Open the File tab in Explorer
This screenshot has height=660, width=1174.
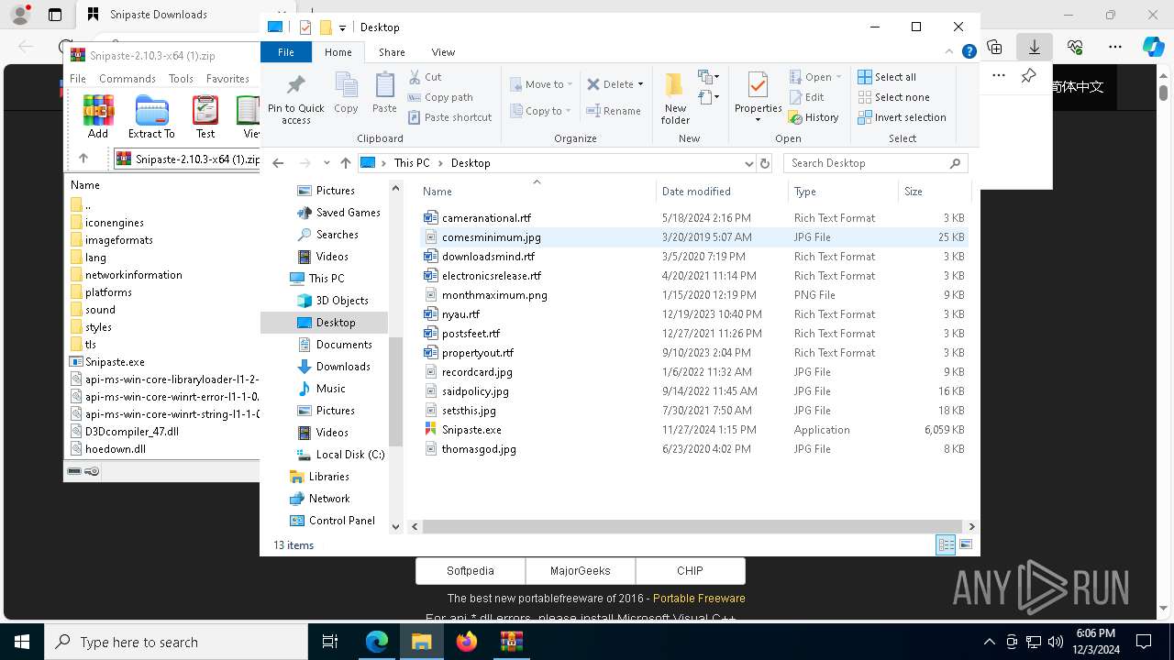coord(286,52)
